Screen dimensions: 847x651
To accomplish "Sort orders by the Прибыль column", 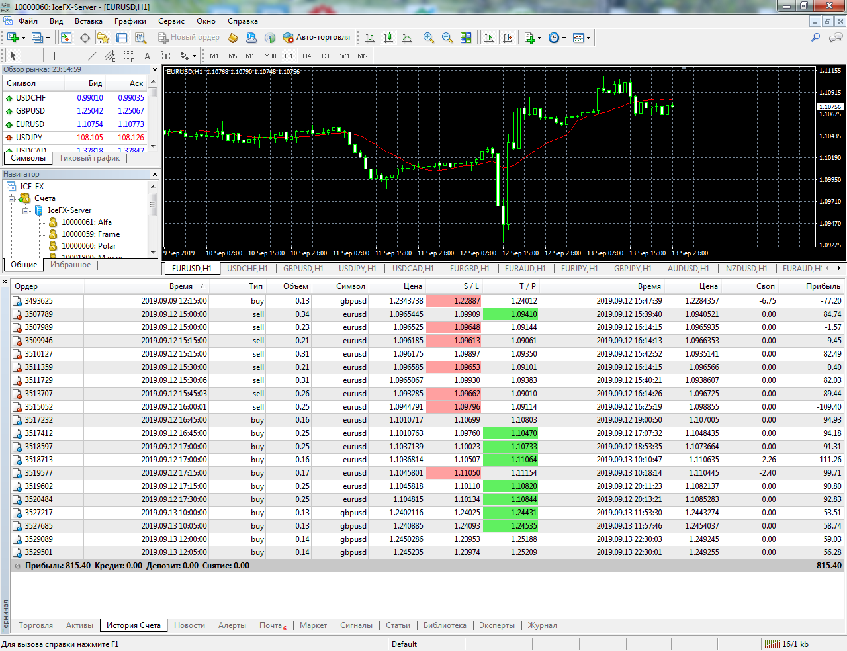I will (x=823, y=286).
